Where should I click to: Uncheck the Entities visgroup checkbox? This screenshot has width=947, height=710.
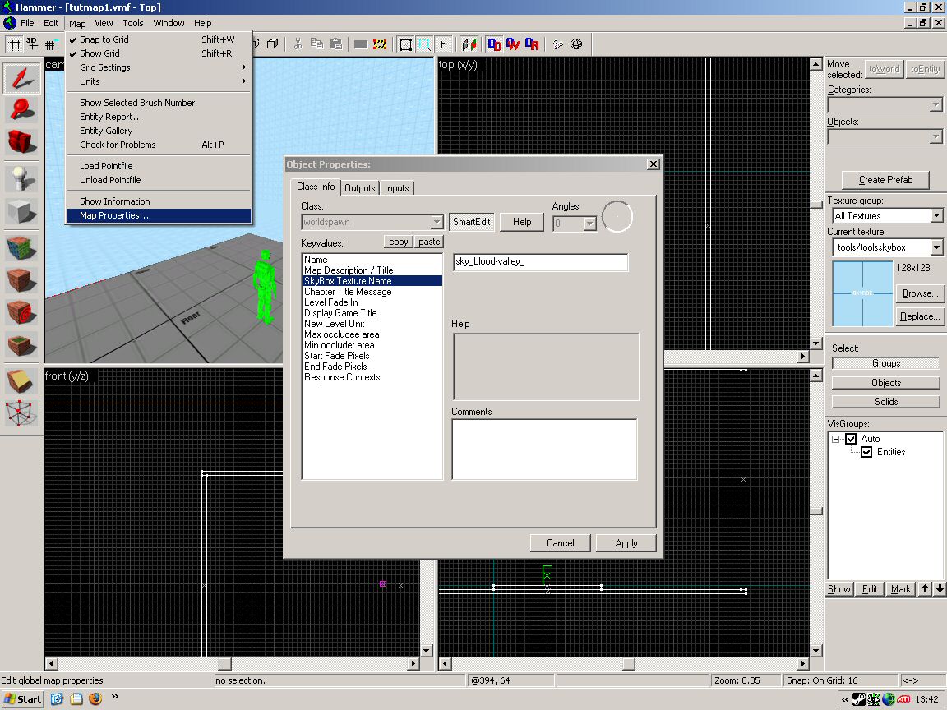tap(866, 452)
